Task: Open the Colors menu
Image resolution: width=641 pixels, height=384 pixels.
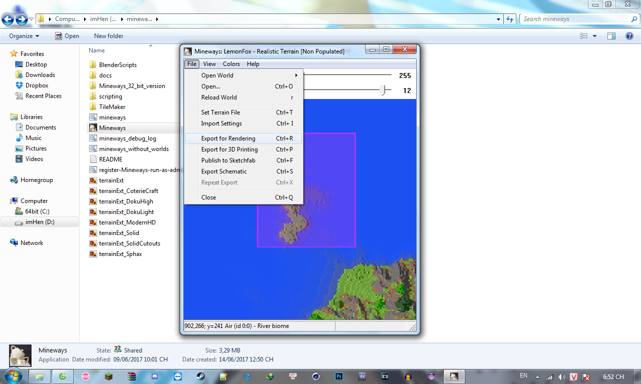Action: click(x=231, y=64)
